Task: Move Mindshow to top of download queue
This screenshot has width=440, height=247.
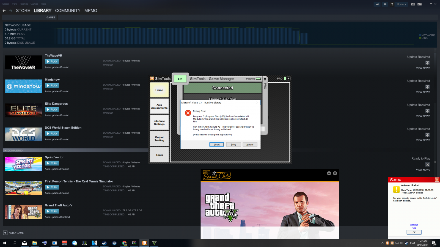Action: (427, 87)
